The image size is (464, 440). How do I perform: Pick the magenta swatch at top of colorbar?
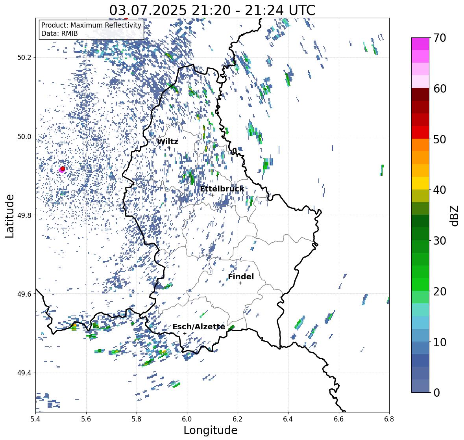coord(420,44)
